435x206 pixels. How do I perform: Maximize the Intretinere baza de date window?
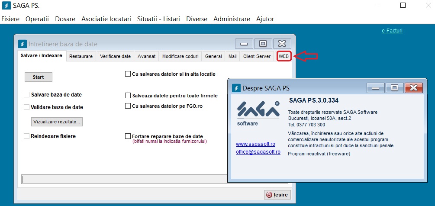coord(263,44)
